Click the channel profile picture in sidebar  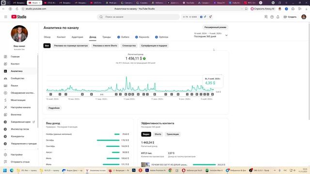point(19,33)
